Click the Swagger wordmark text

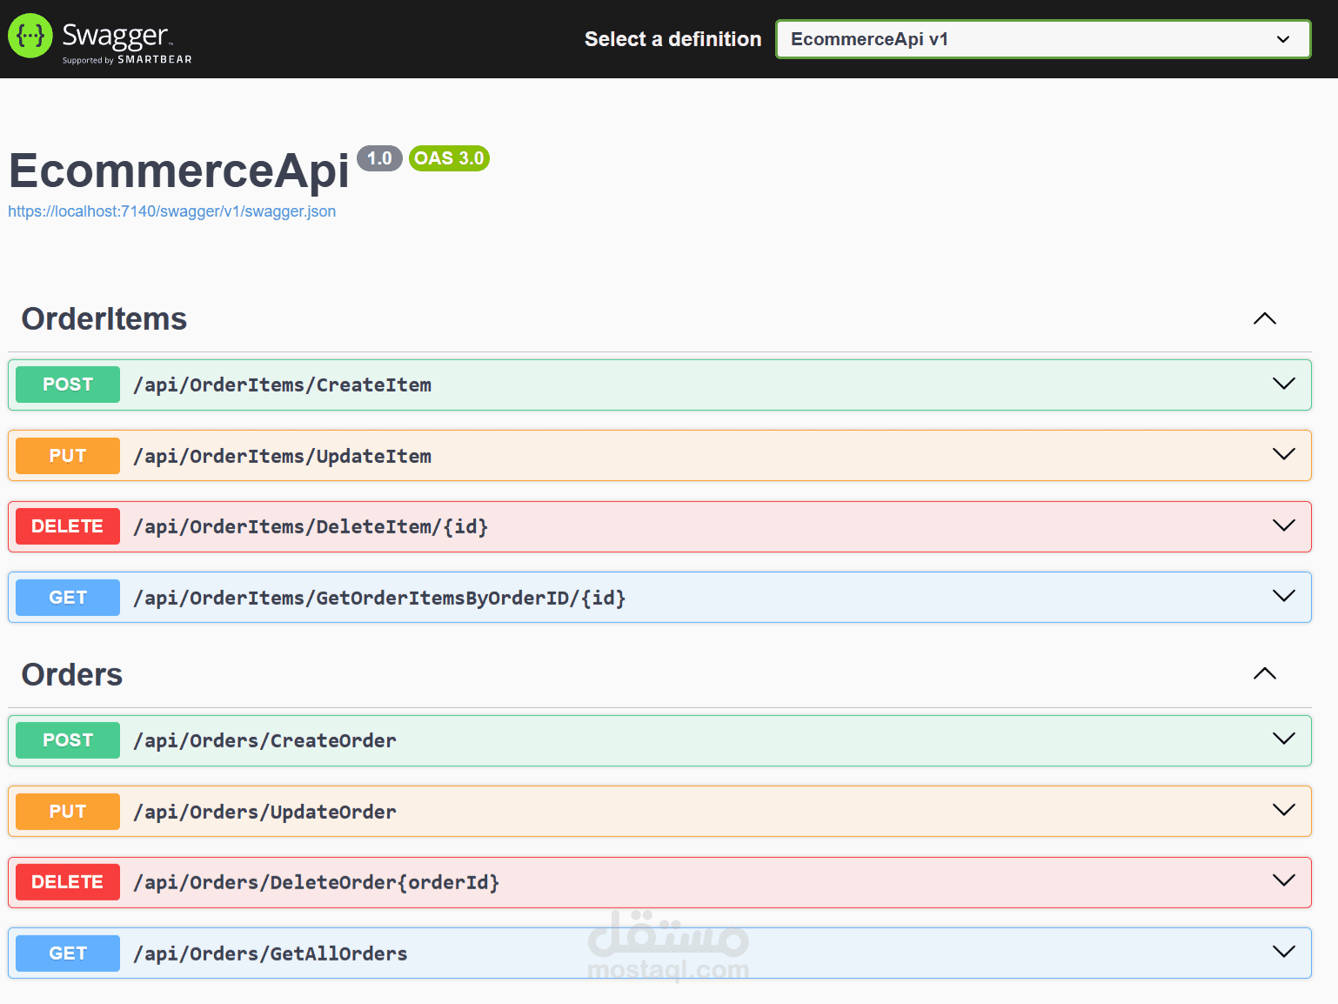click(117, 35)
